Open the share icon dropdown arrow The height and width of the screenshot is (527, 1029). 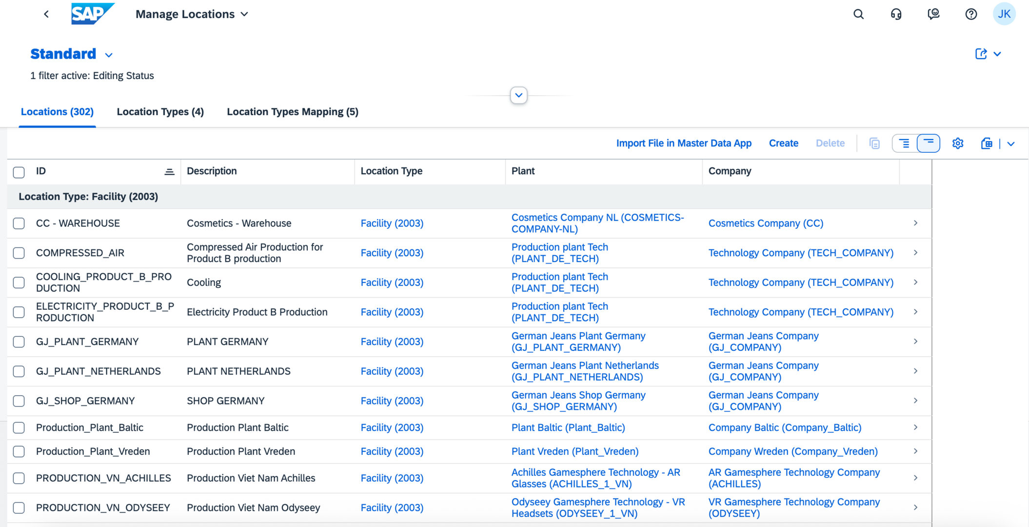(997, 54)
